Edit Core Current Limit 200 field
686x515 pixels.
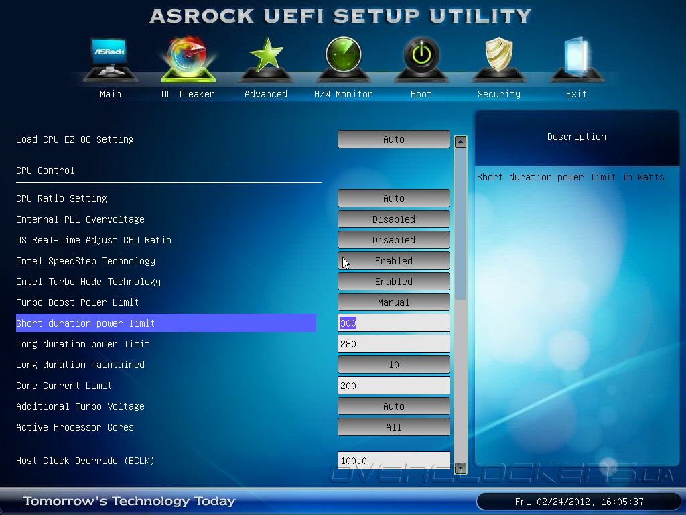(x=394, y=386)
